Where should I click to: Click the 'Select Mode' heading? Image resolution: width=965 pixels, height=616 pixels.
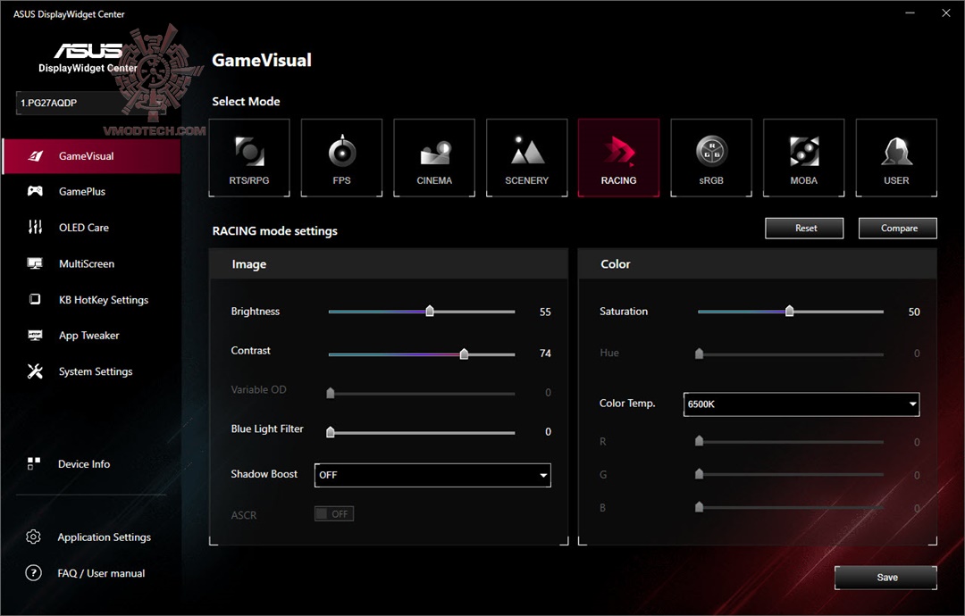tap(246, 102)
